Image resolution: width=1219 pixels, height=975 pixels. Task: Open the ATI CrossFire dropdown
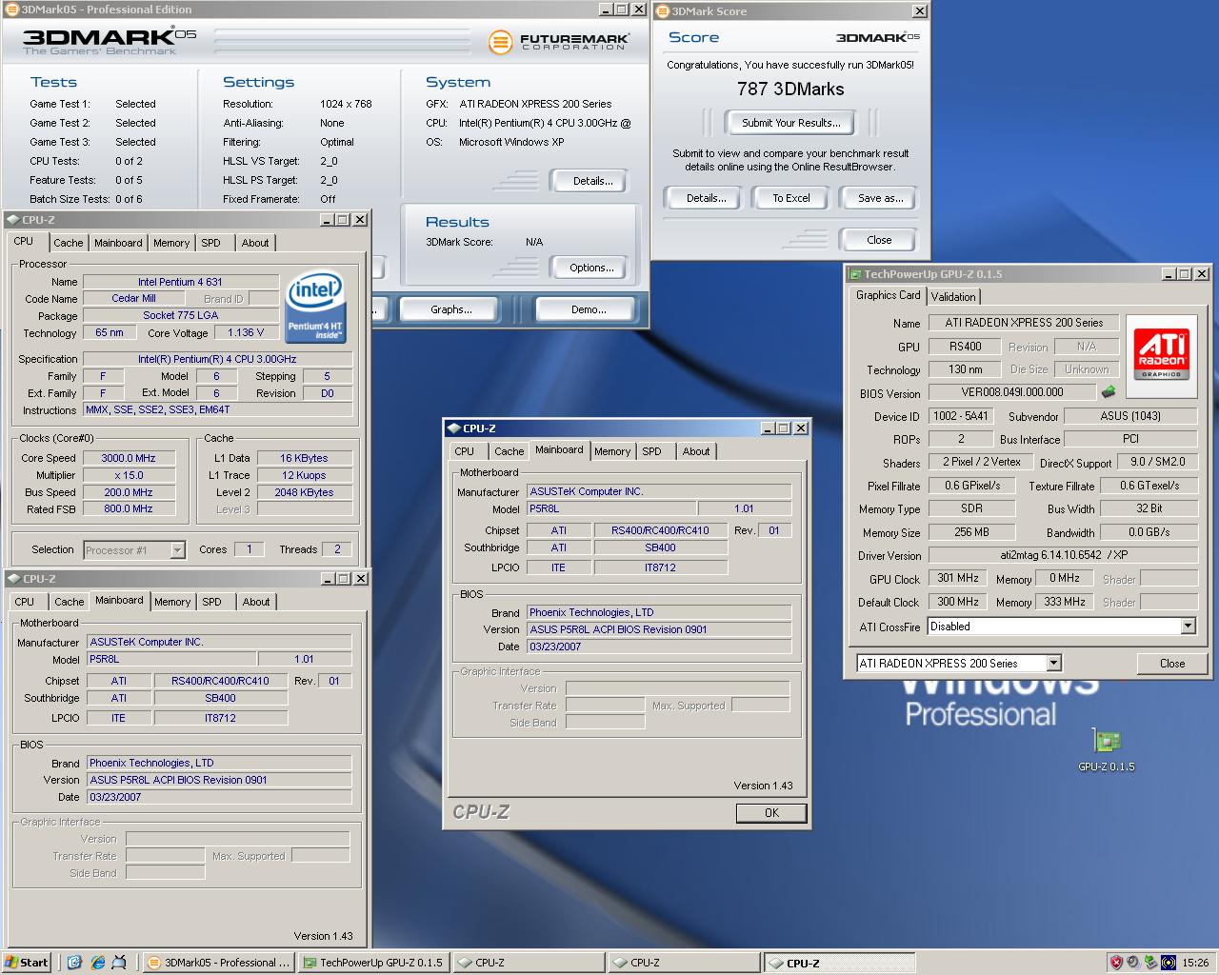pyautogui.click(x=1188, y=626)
